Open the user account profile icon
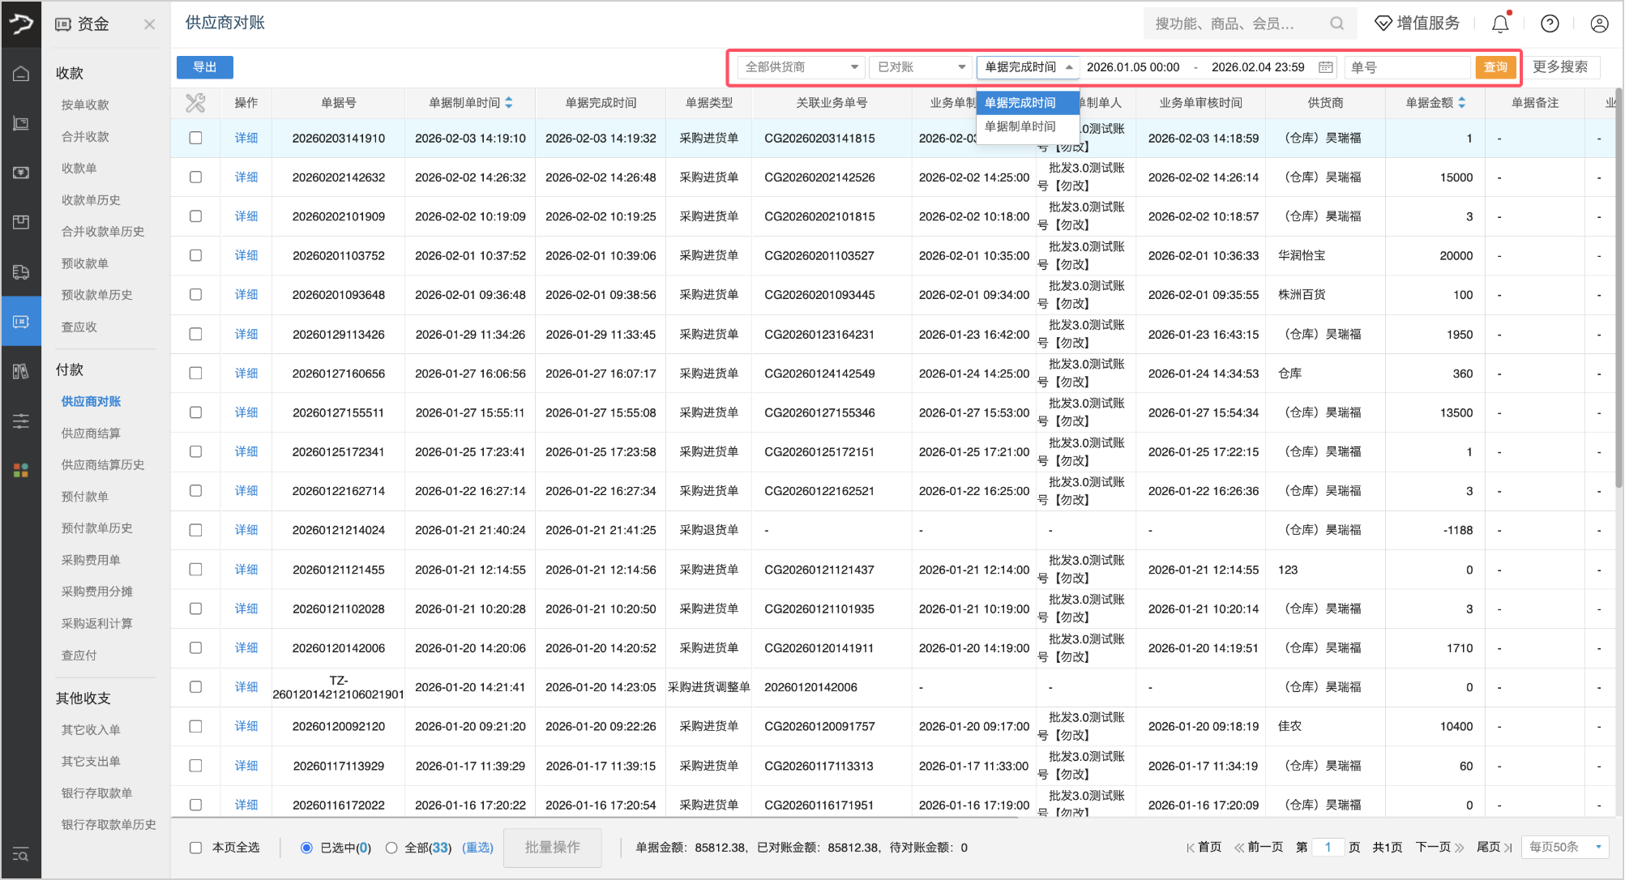Screen dimensions: 1625x880 pos(1599,23)
